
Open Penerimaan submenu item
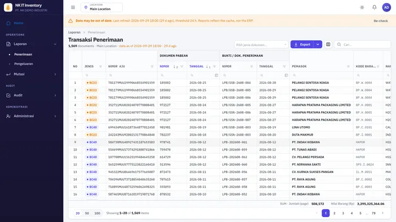pyautogui.click(x=23, y=55)
